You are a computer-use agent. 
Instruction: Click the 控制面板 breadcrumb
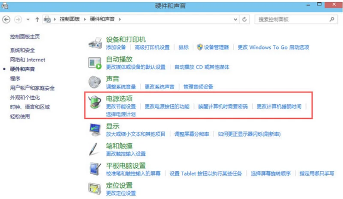click(69, 19)
